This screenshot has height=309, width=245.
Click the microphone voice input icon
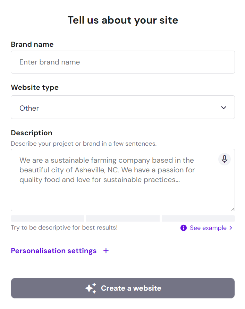(225, 159)
